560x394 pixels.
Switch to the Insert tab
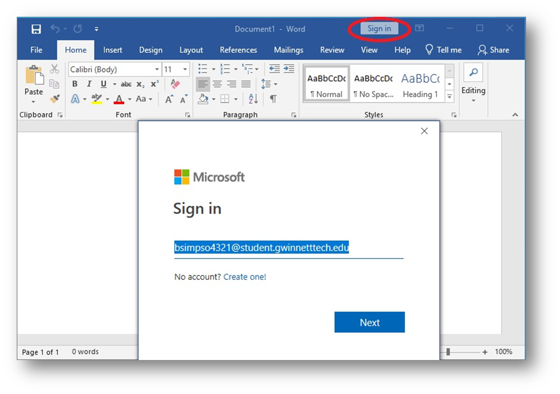(x=112, y=50)
